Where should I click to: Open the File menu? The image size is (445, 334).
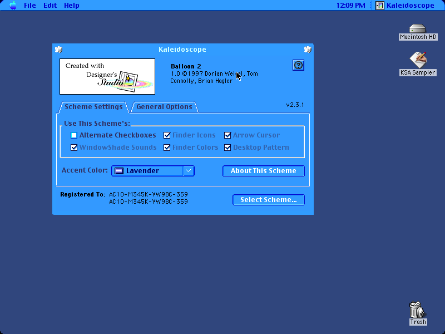click(x=30, y=6)
